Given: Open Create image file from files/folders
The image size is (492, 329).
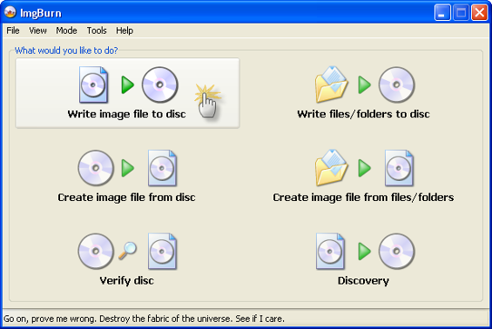Looking at the screenshot, I should point(363,177).
